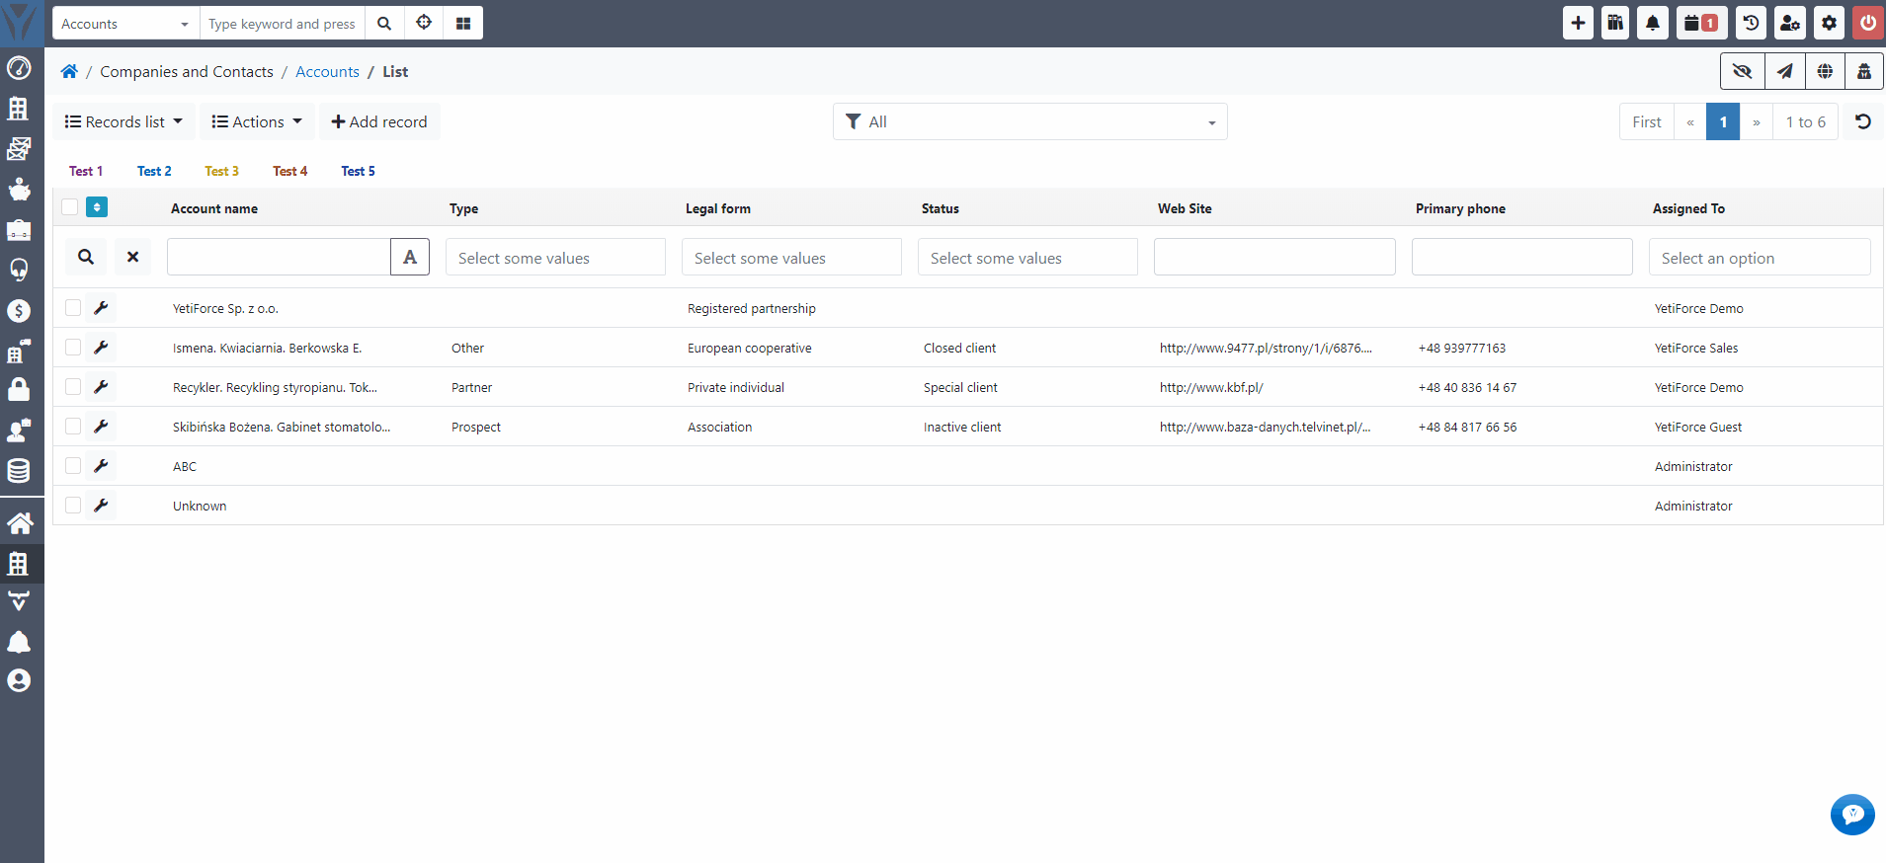Open the Status filter select
Viewport: 1886px width, 863px height.
pos(1027,257)
